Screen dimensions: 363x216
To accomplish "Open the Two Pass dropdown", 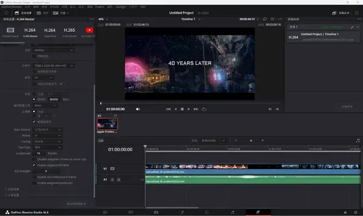I will tap(47, 147).
